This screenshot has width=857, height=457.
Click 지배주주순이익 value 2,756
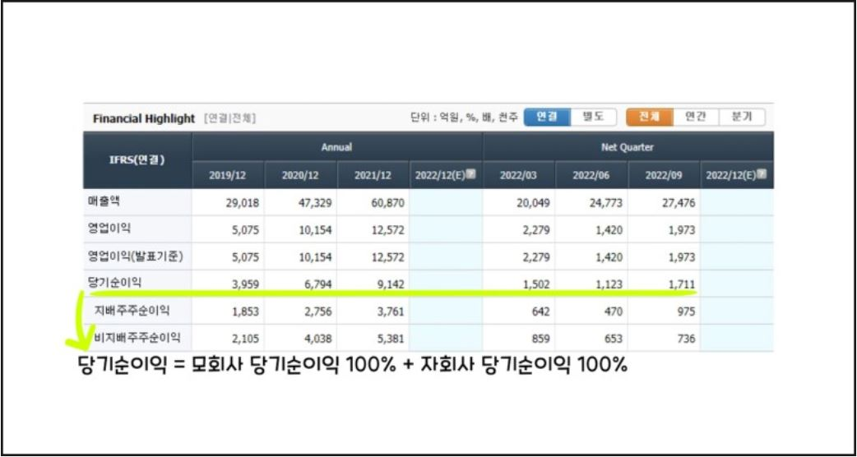[x=317, y=312]
